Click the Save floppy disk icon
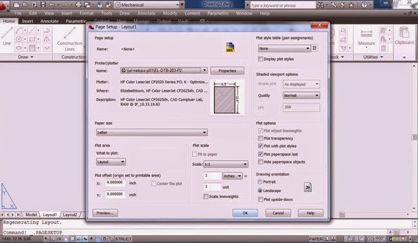The width and height of the screenshot is (418, 243). tap(43, 4)
